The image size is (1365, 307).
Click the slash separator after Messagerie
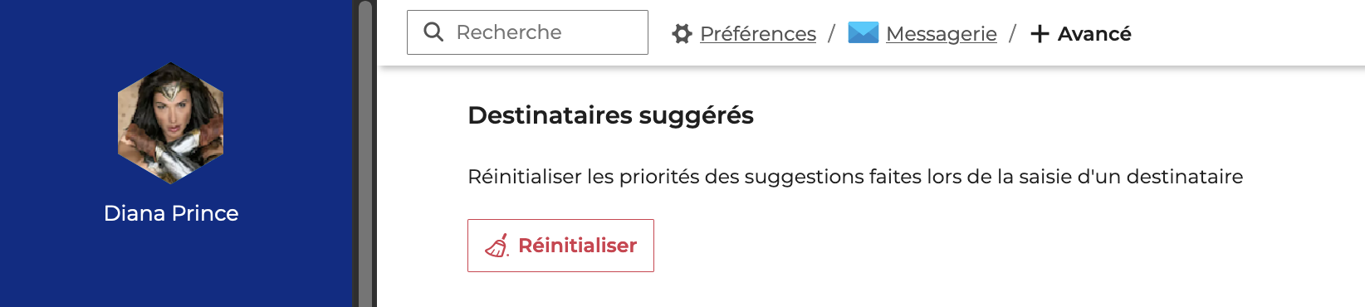(1012, 34)
